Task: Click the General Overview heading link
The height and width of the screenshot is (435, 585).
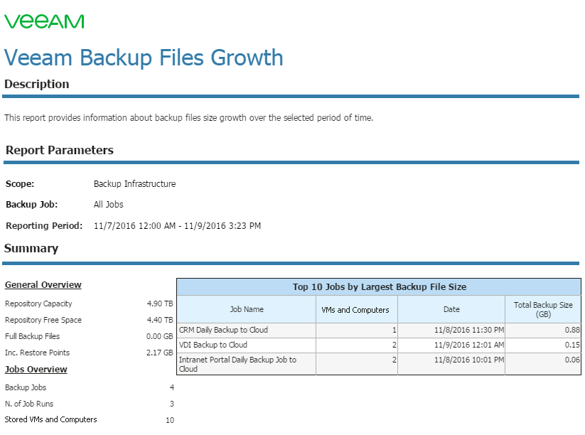Action: pyautogui.click(x=43, y=284)
